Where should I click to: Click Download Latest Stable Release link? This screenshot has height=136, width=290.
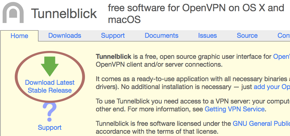(50, 86)
